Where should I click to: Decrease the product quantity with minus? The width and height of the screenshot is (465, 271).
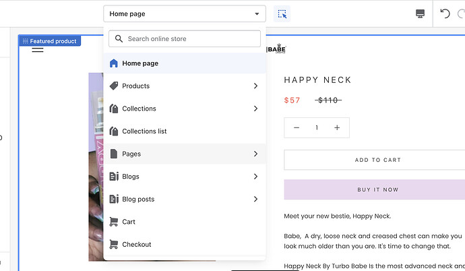tap(297, 128)
